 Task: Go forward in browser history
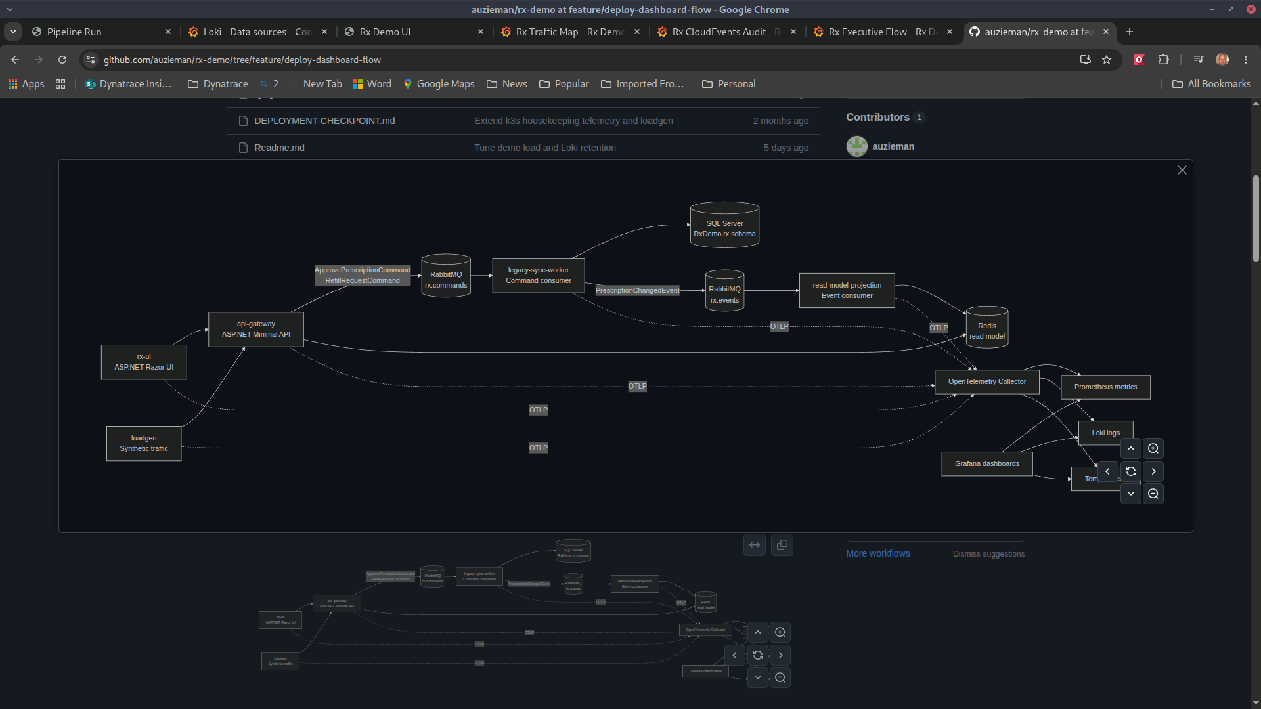pyautogui.click(x=39, y=60)
